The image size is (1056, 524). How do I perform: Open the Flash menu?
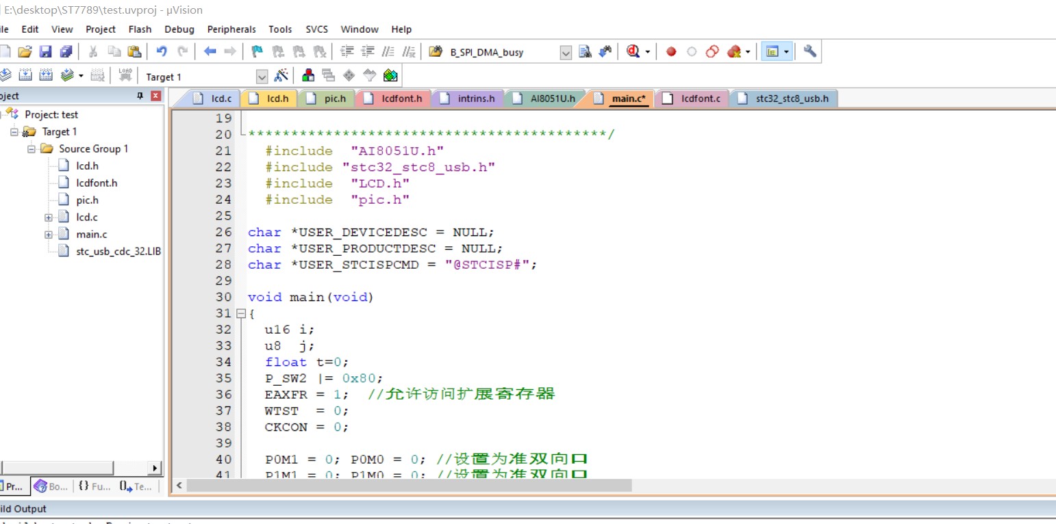point(140,29)
